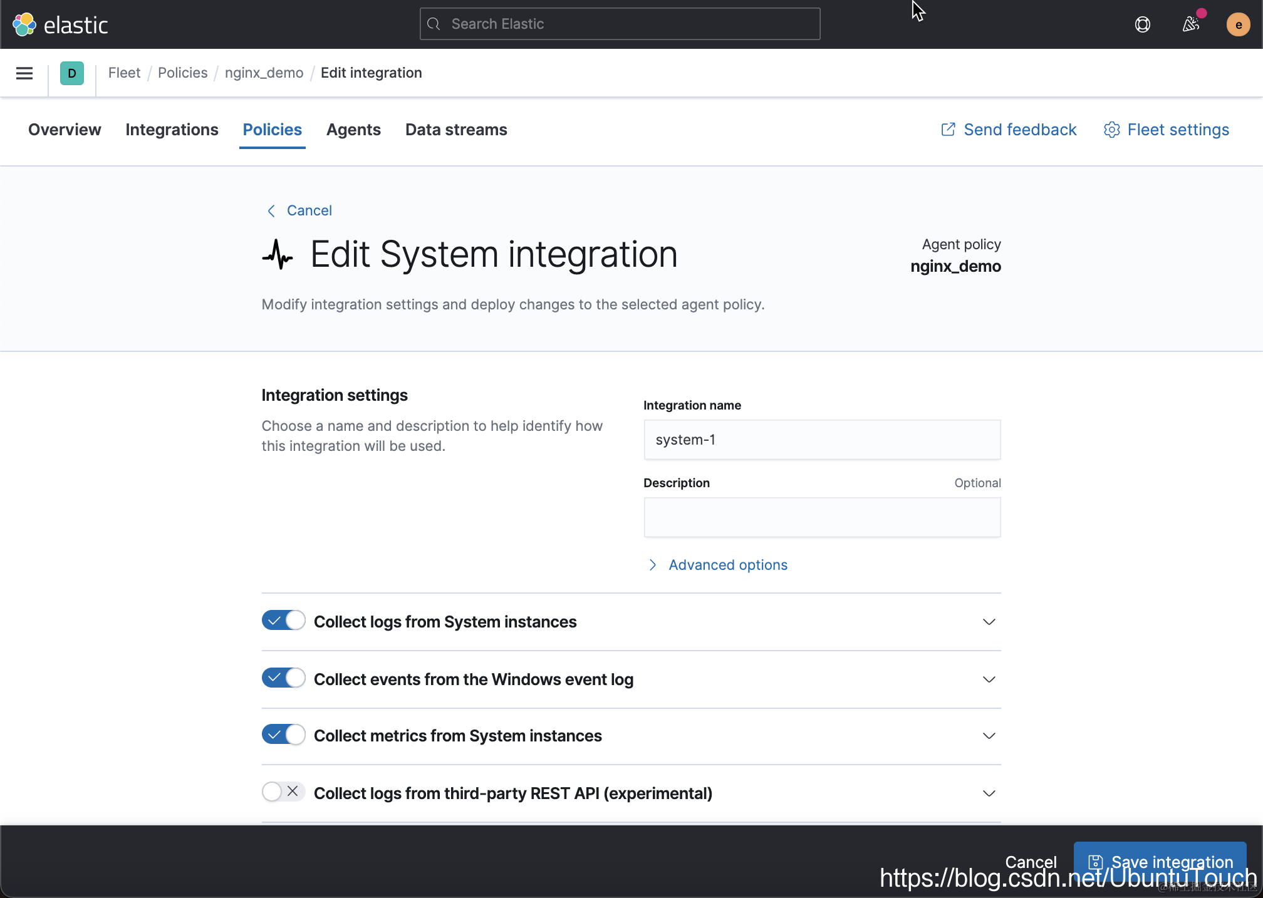This screenshot has width=1263, height=898.
Task: Disable Collect logs from System instances
Action: pos(283,621)
